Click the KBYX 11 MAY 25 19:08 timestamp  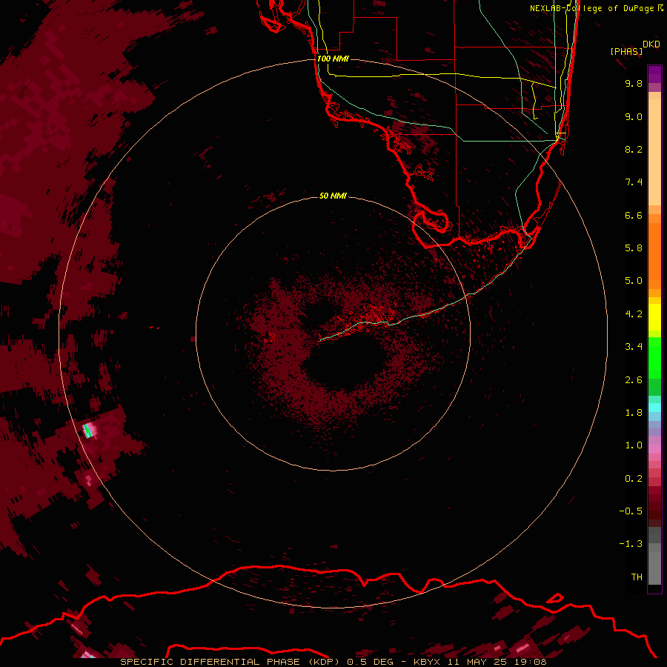coord(480,662)
